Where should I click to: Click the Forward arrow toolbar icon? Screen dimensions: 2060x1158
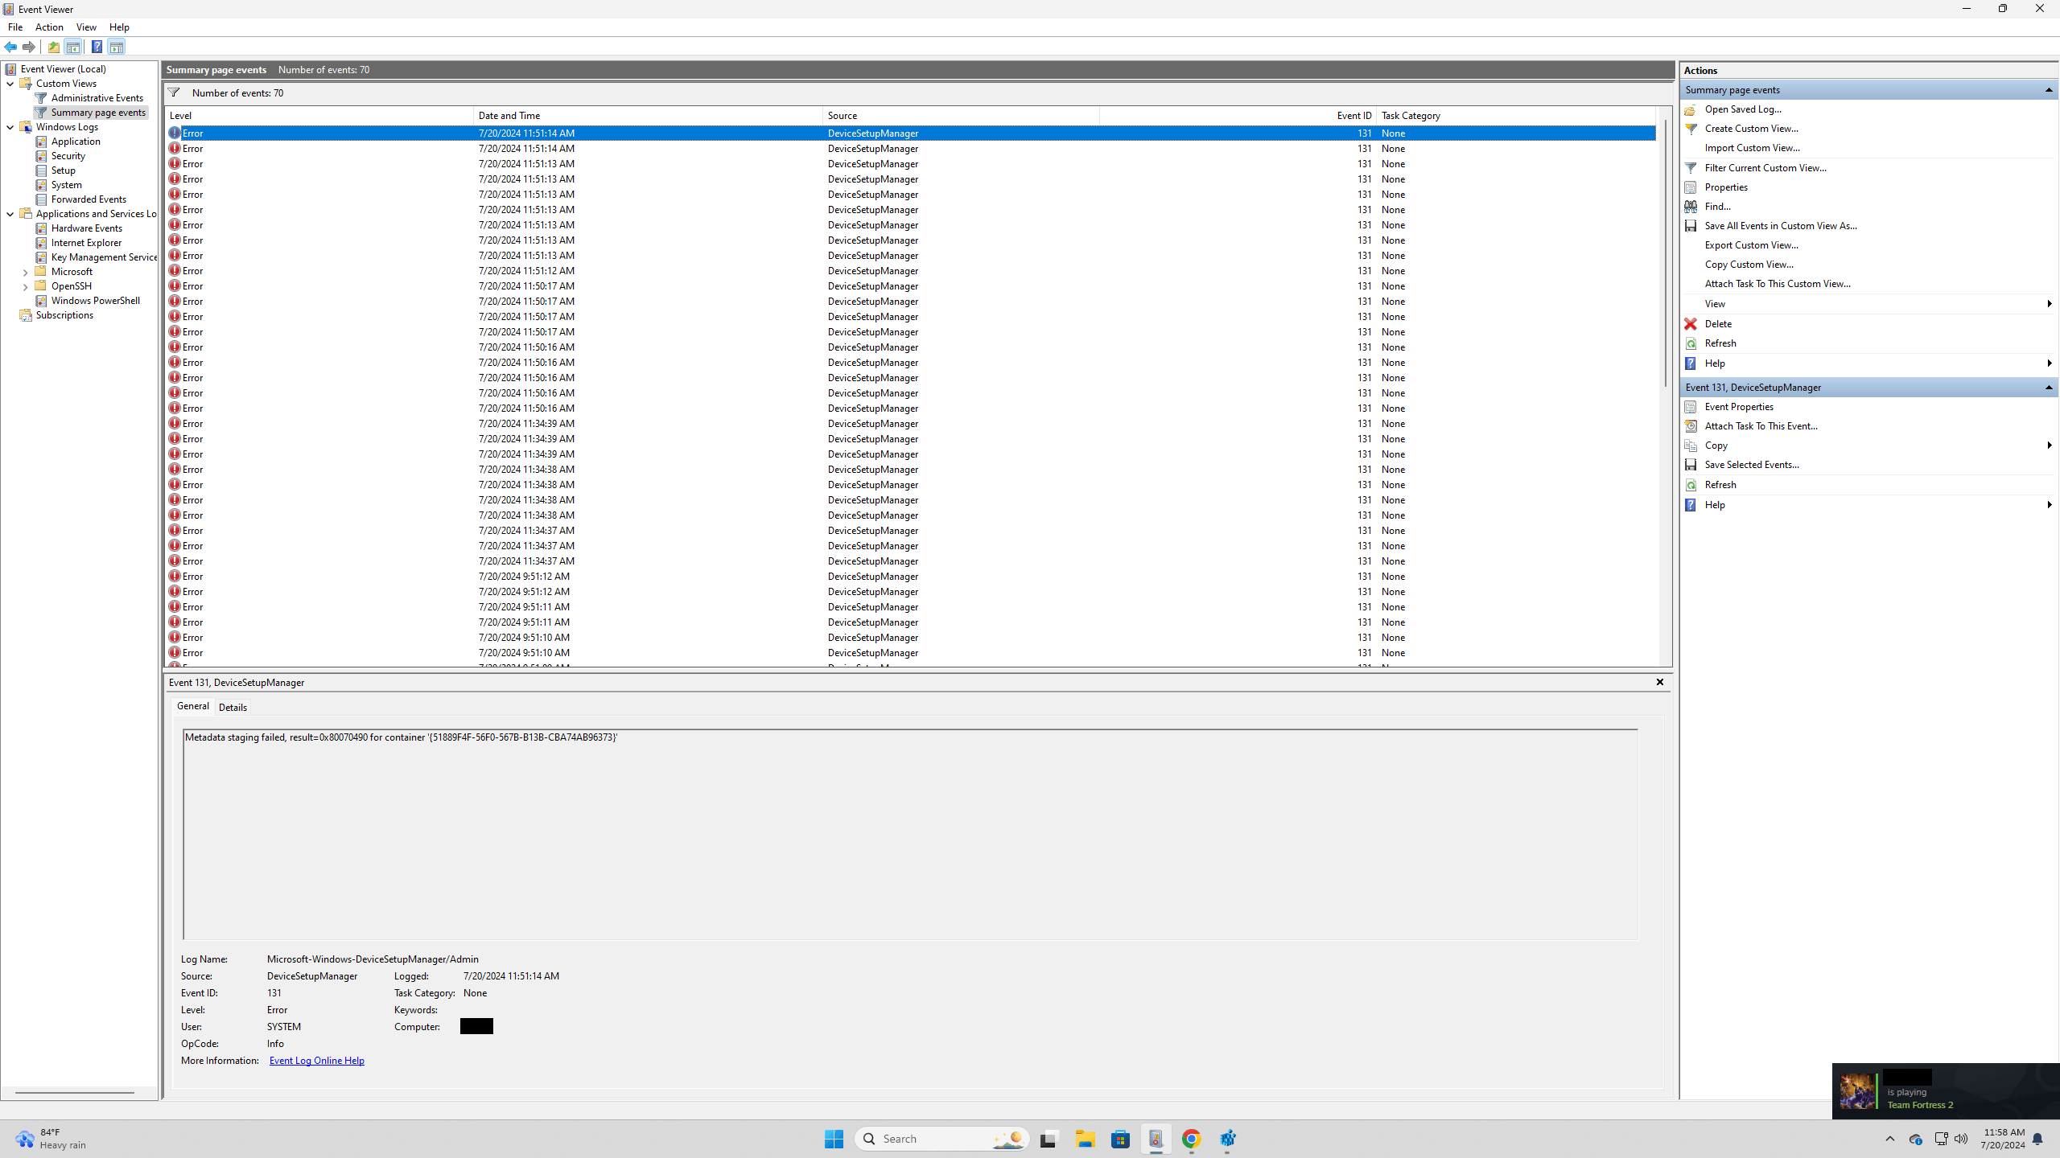tap(29, 47)
